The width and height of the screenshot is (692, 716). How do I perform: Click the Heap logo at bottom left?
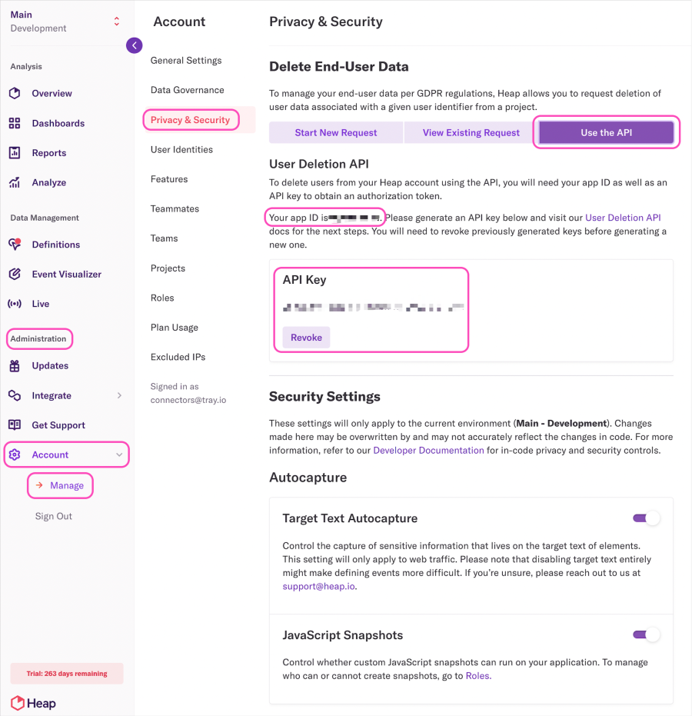click(x=32, y=703)
